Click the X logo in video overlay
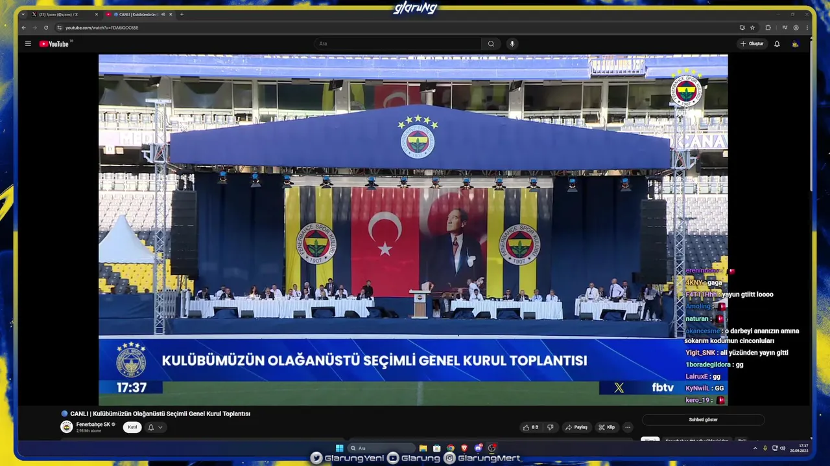The image size is (830, 466). tap(619, 388)
